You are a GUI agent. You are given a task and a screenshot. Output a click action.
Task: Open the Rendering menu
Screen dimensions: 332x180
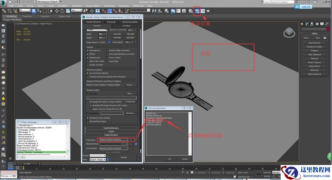pos(109,6)
